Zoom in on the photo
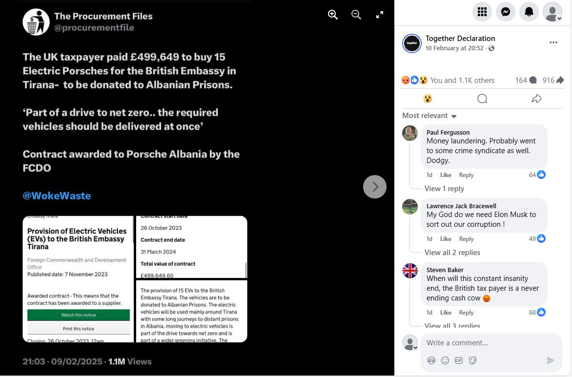The width and height of the screenshot is (572, 377). click(333, 15)
